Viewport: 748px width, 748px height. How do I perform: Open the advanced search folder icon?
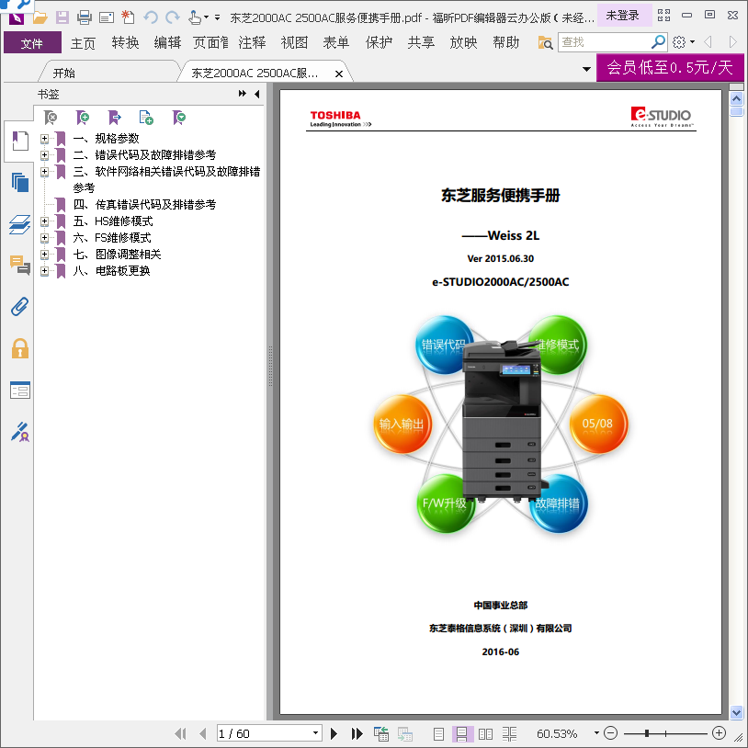(545, 42)
